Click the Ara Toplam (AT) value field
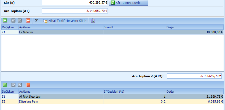Image resolution: width=225 pixels, height=110 pixels. [75, 11]
